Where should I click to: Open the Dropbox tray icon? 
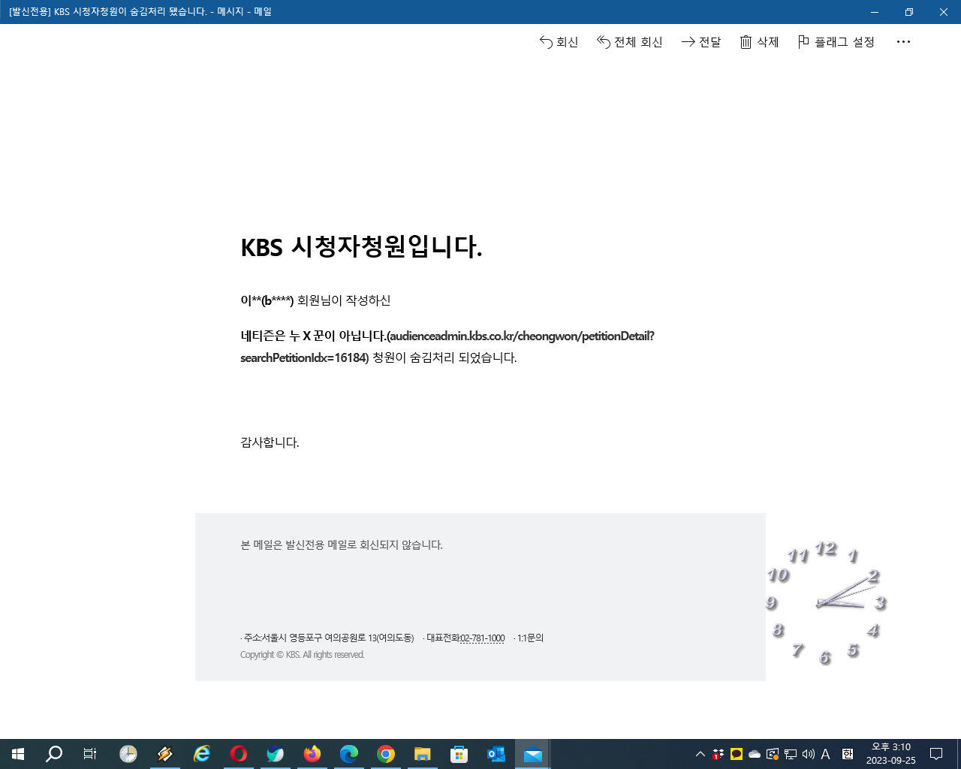(x=718, y=754)
